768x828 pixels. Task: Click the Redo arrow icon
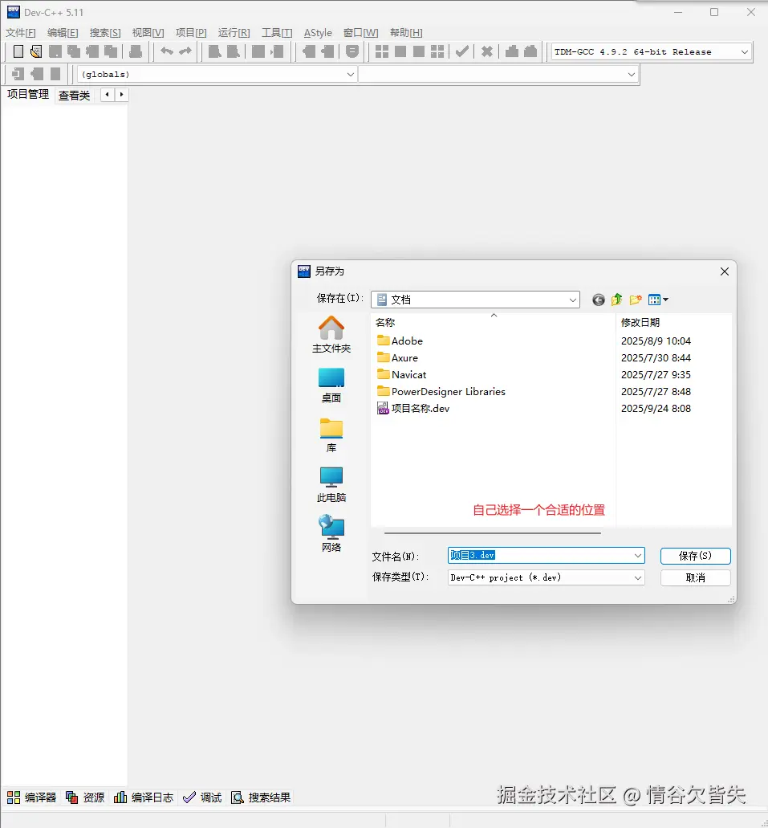[x=185, y=51]
